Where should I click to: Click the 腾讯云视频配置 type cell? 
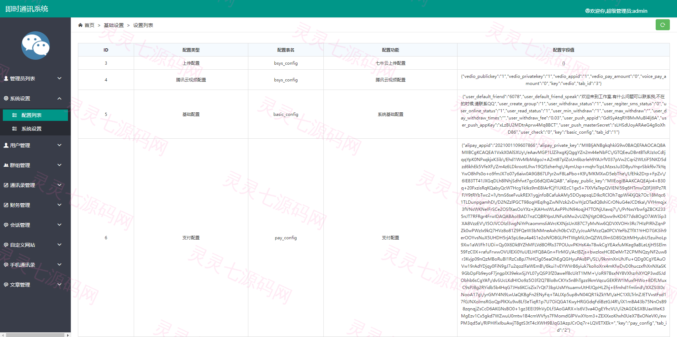[191, 80]
